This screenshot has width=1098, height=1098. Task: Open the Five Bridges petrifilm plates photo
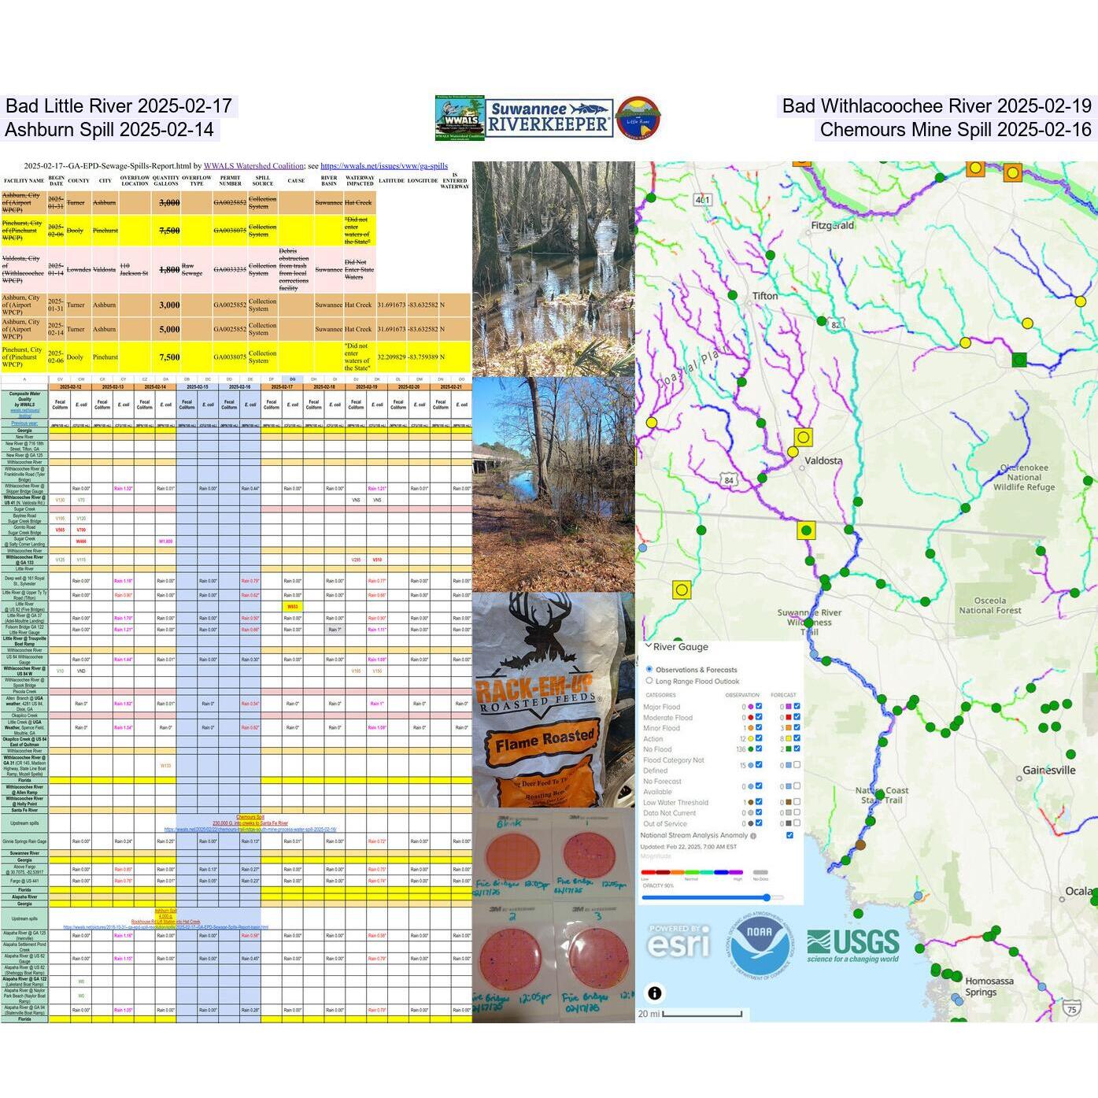[x=553, y=915]
